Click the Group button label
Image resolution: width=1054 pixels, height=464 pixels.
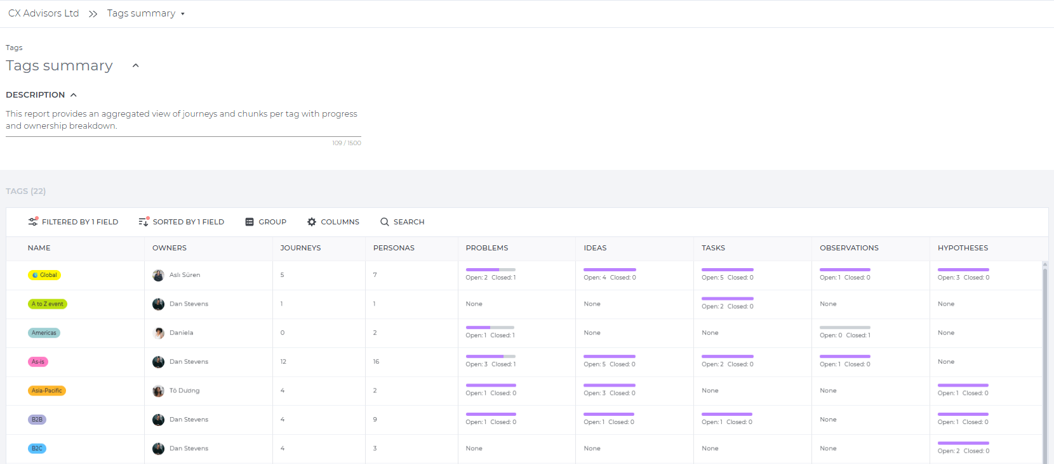click(x=272, y=222)
